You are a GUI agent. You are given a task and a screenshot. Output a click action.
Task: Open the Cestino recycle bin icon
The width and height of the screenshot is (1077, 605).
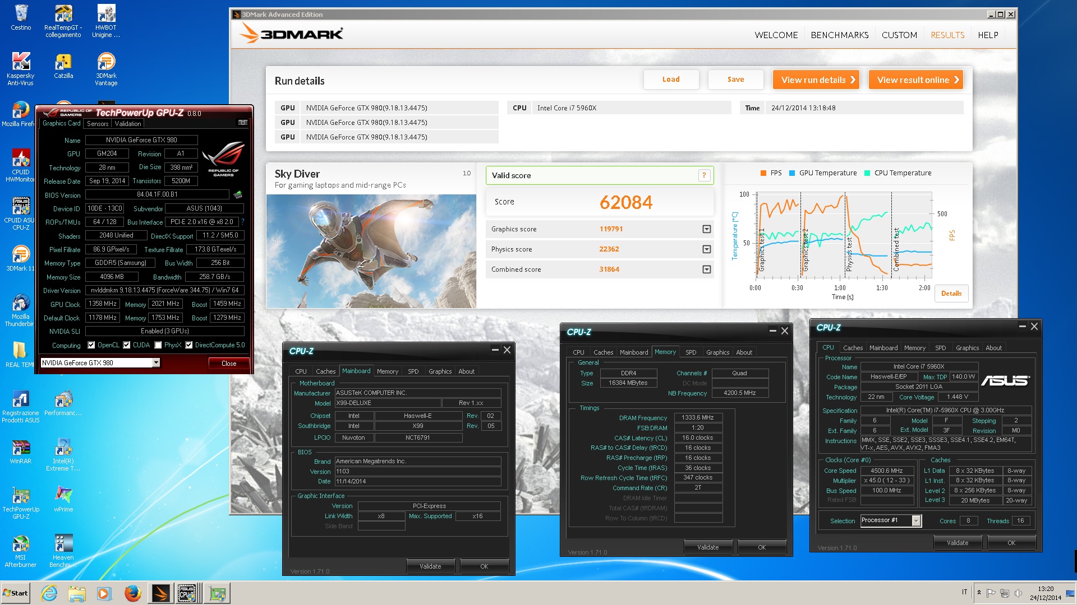point(21,17)
